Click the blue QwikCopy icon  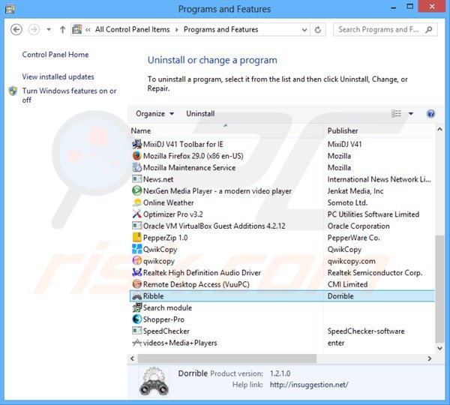click(x=137, y=249)
